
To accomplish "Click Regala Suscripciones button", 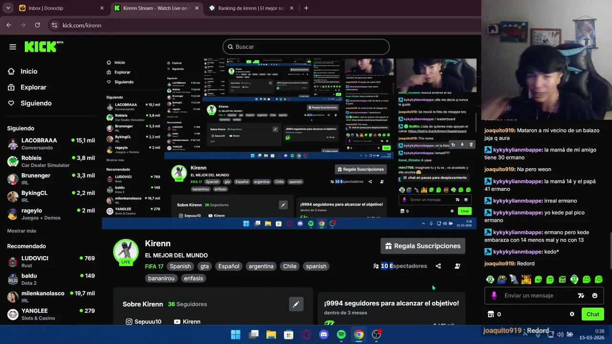I will point(423,246).
